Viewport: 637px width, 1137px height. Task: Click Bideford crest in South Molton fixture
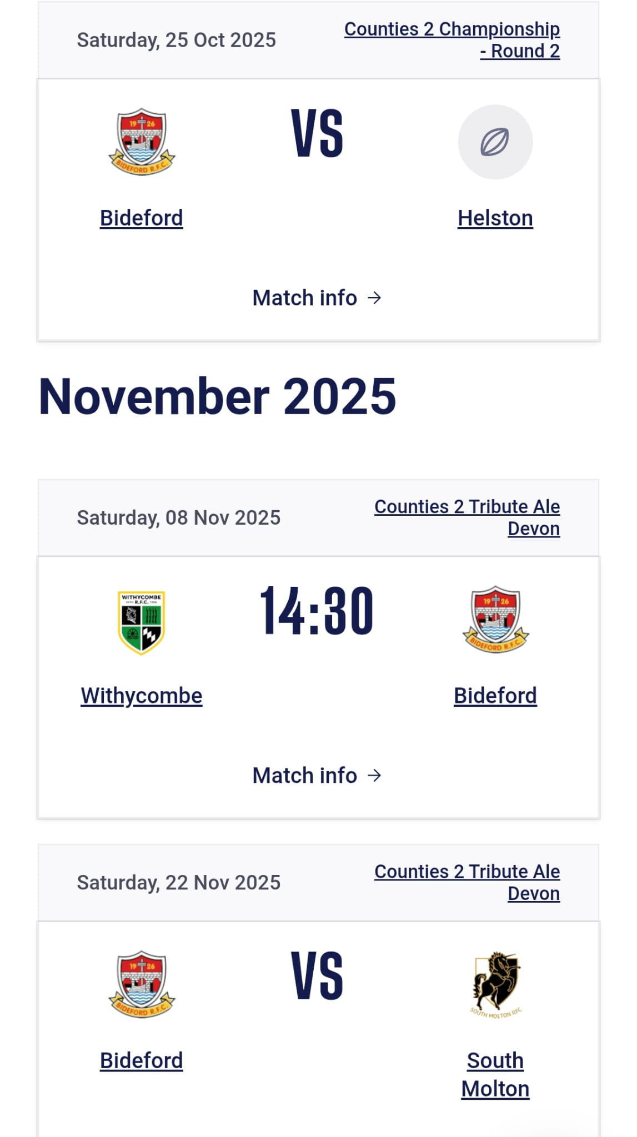coord(142,984)
